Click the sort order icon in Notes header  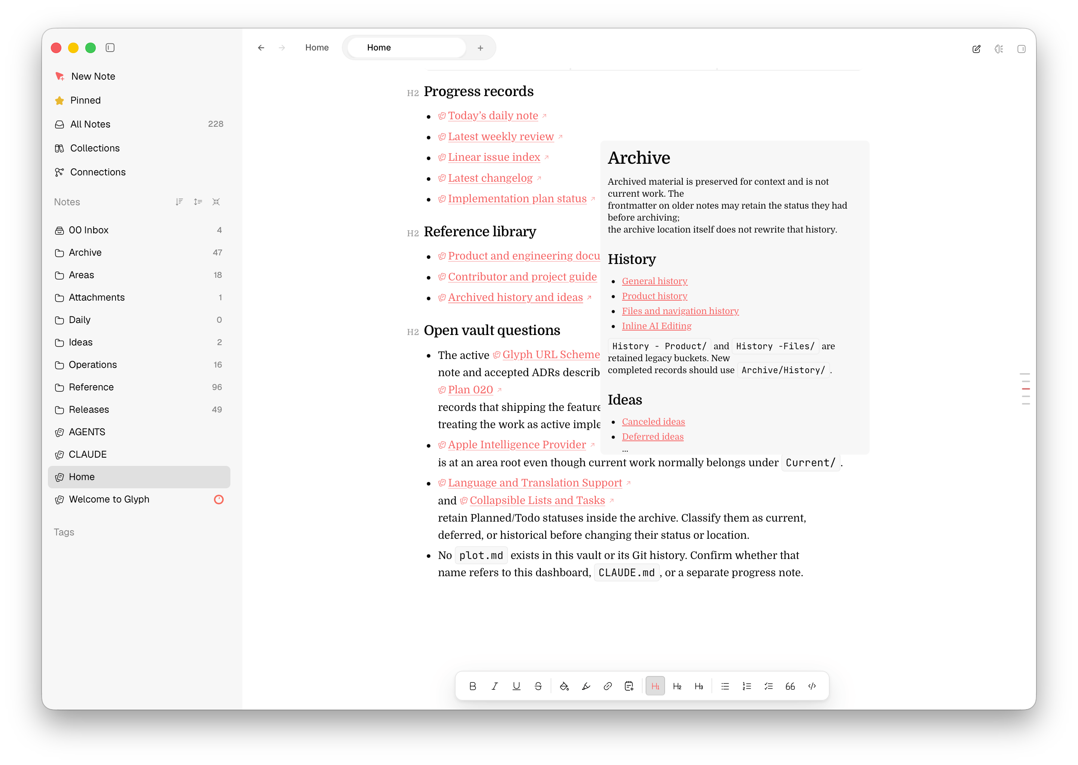point(179,202)
